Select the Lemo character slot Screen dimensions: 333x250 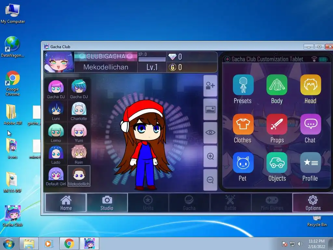[56, 133]
